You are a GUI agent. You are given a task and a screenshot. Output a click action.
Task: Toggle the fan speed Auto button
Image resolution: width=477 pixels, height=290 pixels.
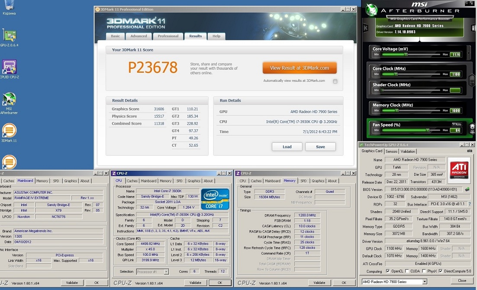[x=457, y=125]
